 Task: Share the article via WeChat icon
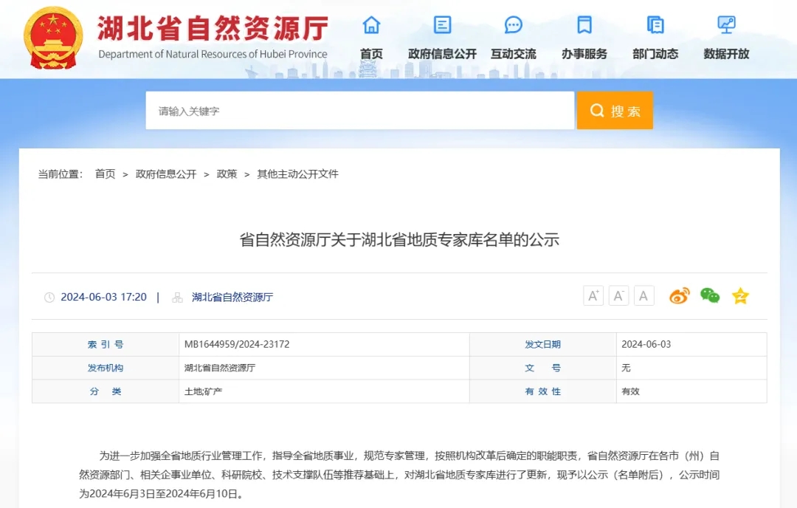[710, 296]
